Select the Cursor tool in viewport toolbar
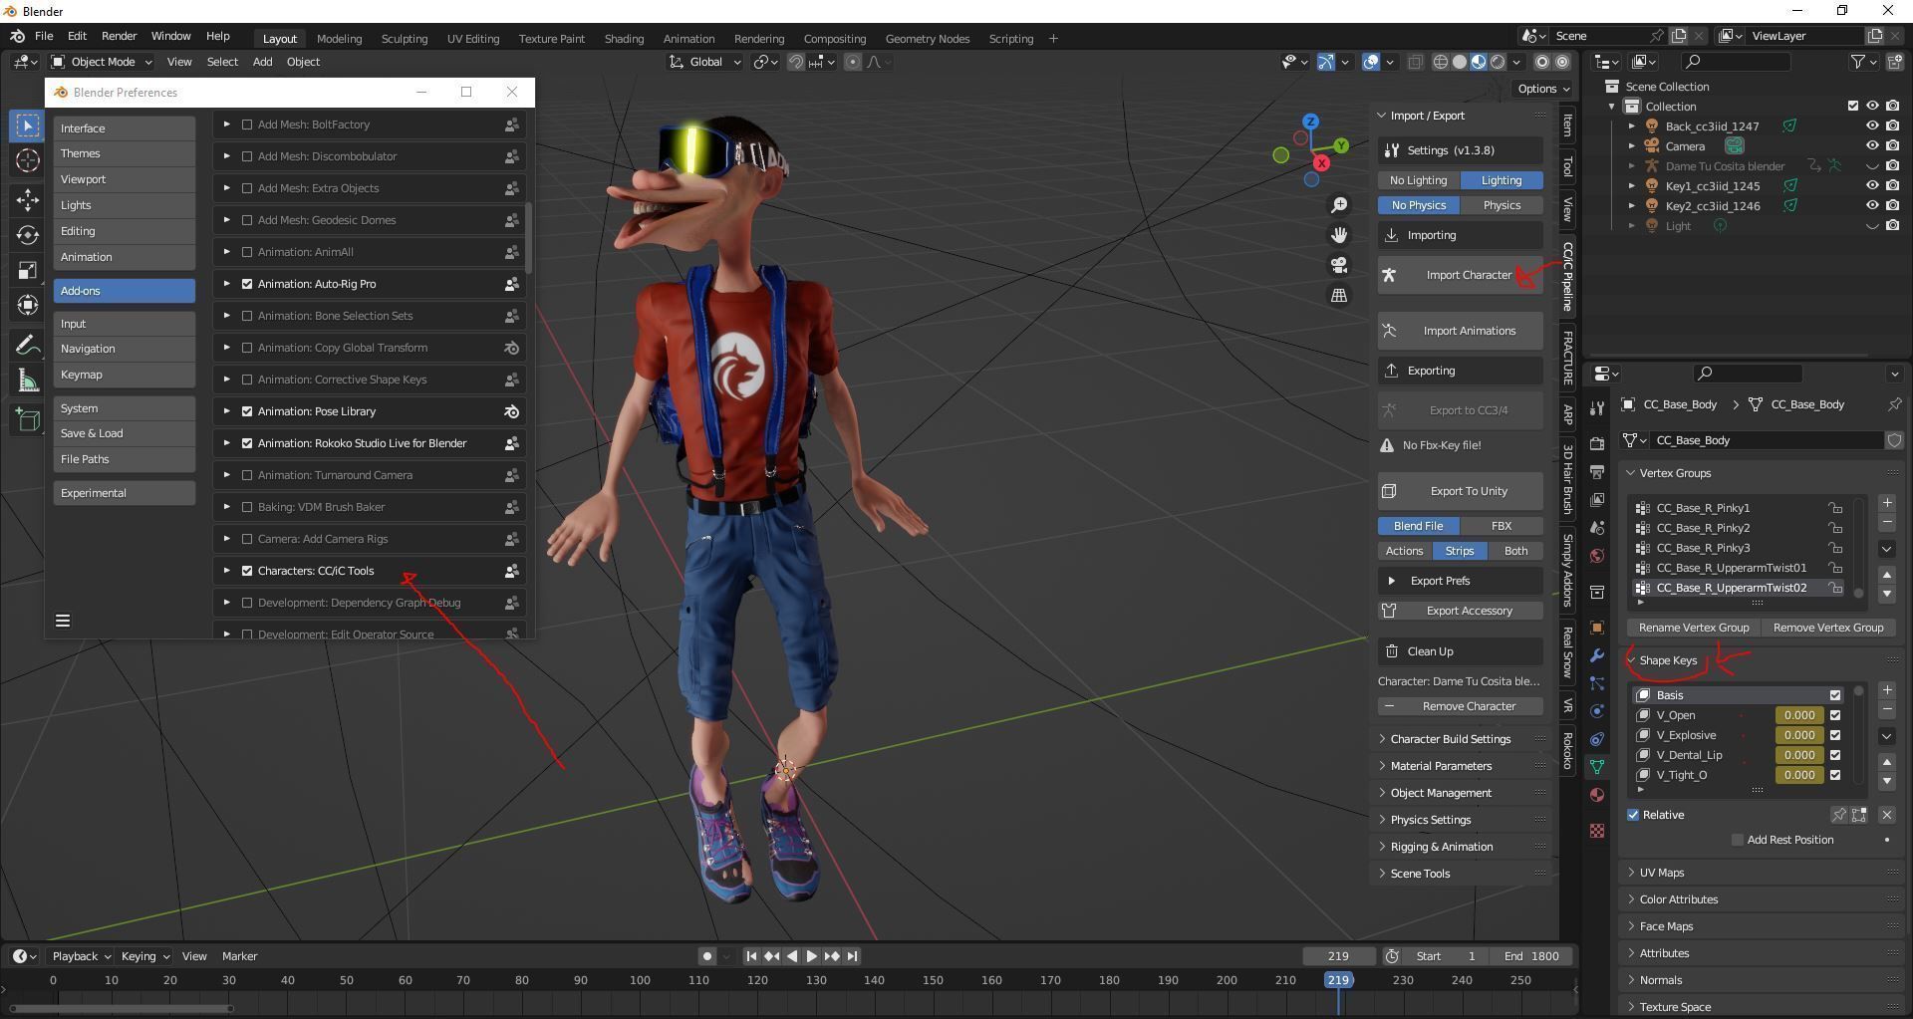The image size is (1913, 1019). (x=28, y=160)
